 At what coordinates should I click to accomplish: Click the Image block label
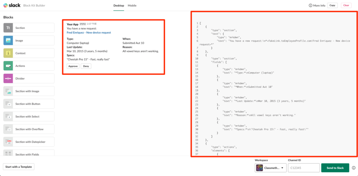pyautogui.click(x=19, y=41)
